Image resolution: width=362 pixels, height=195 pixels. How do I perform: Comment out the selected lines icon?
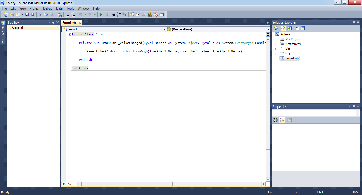[67, 15]
